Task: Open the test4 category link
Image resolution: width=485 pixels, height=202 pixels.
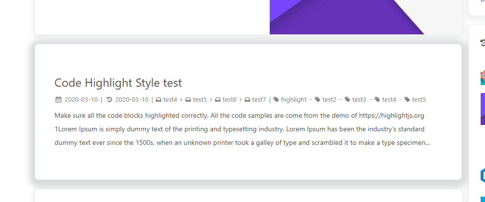Action: [170, 100]
